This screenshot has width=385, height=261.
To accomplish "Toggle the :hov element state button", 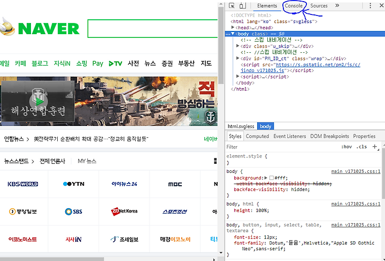I will 346,147.
